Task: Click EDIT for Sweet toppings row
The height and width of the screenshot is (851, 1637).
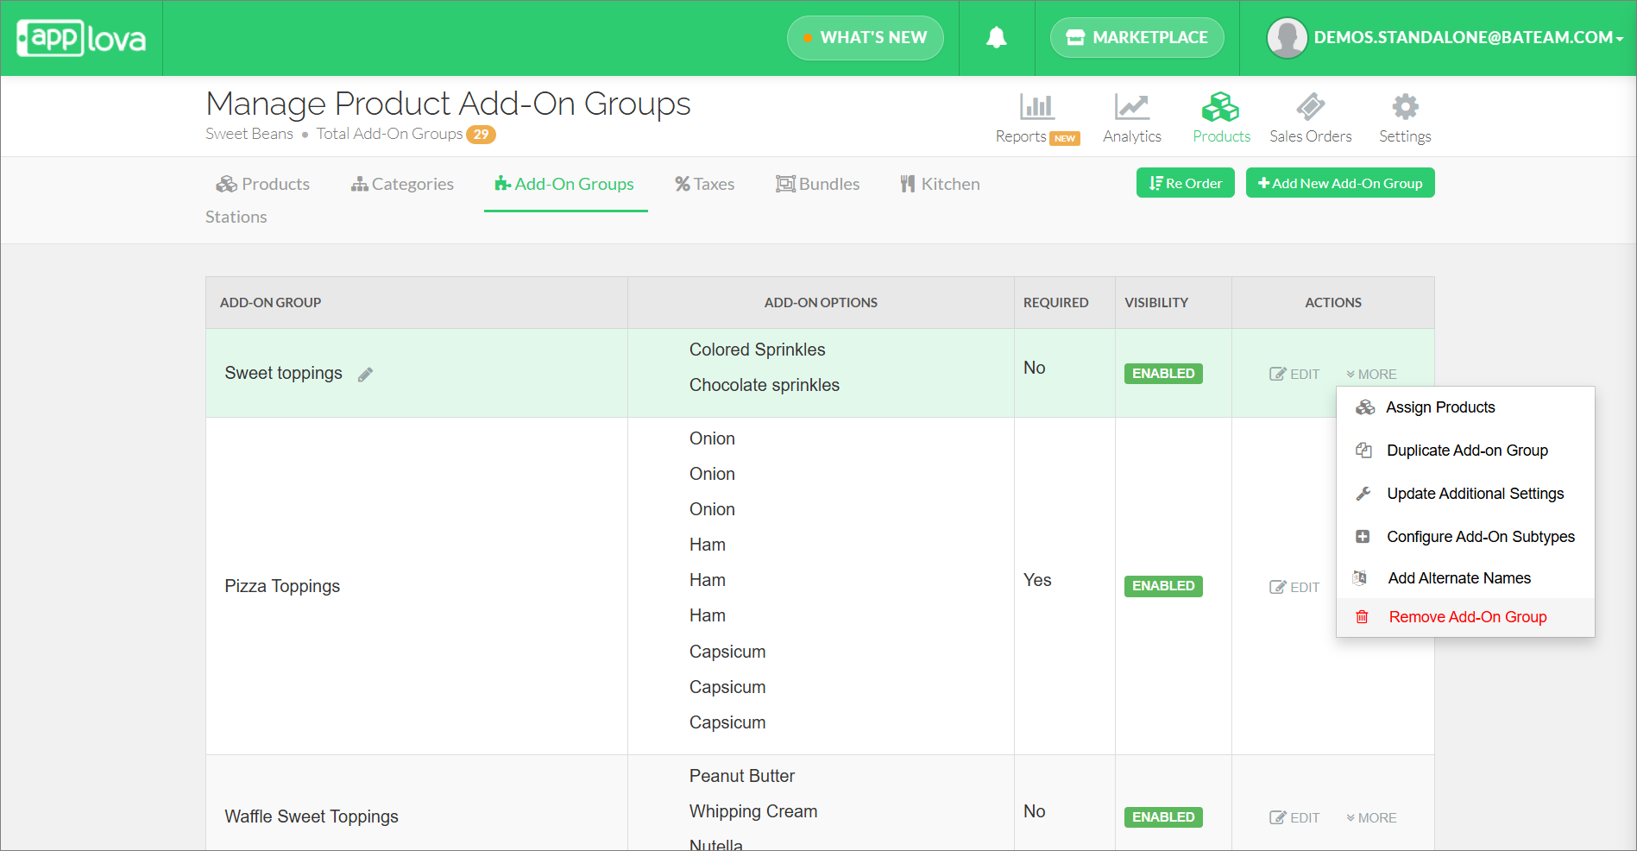Action: (1294, 374)
